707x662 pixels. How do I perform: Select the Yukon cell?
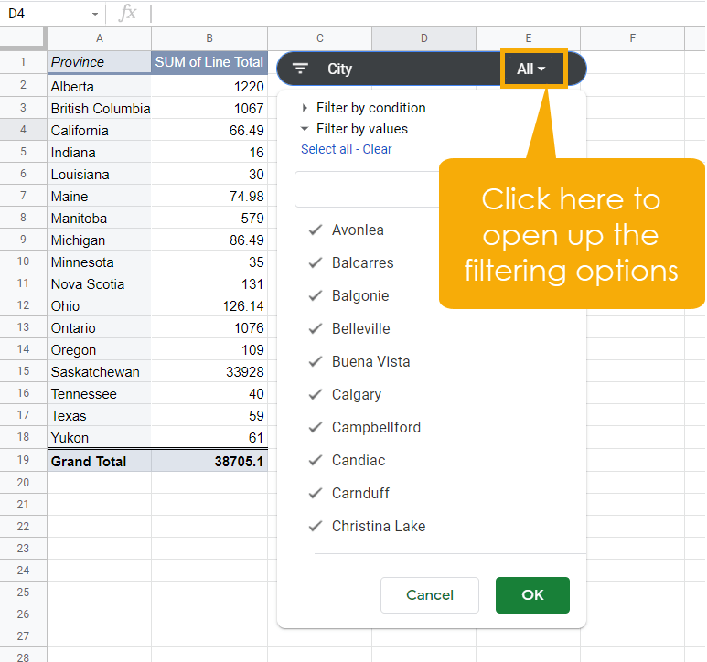tap(99, 437)
